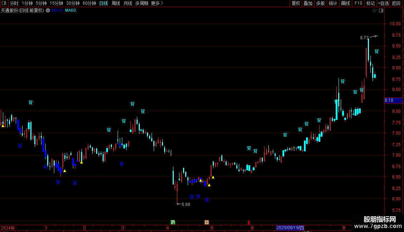Click the MA10 indicator label
The width and height of the screenshot is (404, 232).
pos(57,10)
